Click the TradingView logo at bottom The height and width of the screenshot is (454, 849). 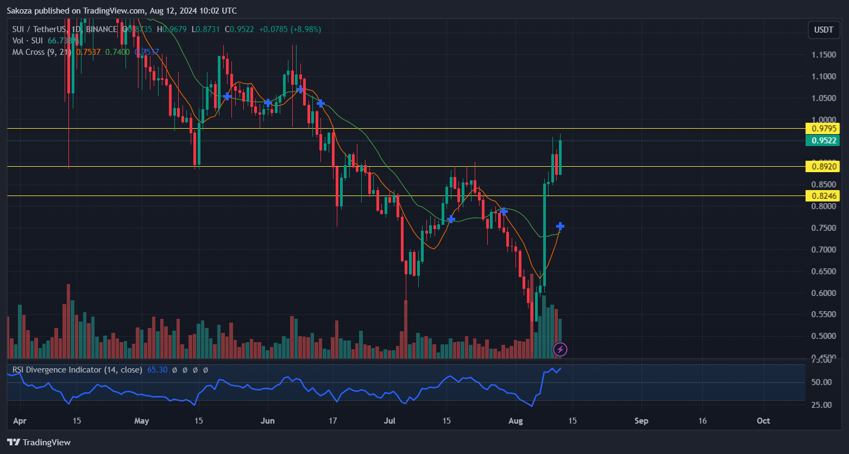click(39, 443)
